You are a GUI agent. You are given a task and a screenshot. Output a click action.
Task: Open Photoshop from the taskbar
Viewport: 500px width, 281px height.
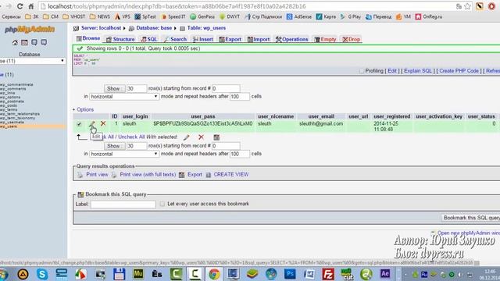pyautogui.click(x=290, y=274)
